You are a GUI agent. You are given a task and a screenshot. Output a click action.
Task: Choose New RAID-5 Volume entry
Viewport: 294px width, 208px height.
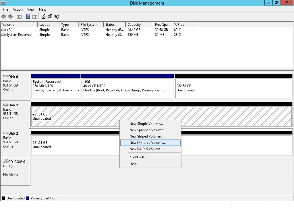click(x=146, y=149)
